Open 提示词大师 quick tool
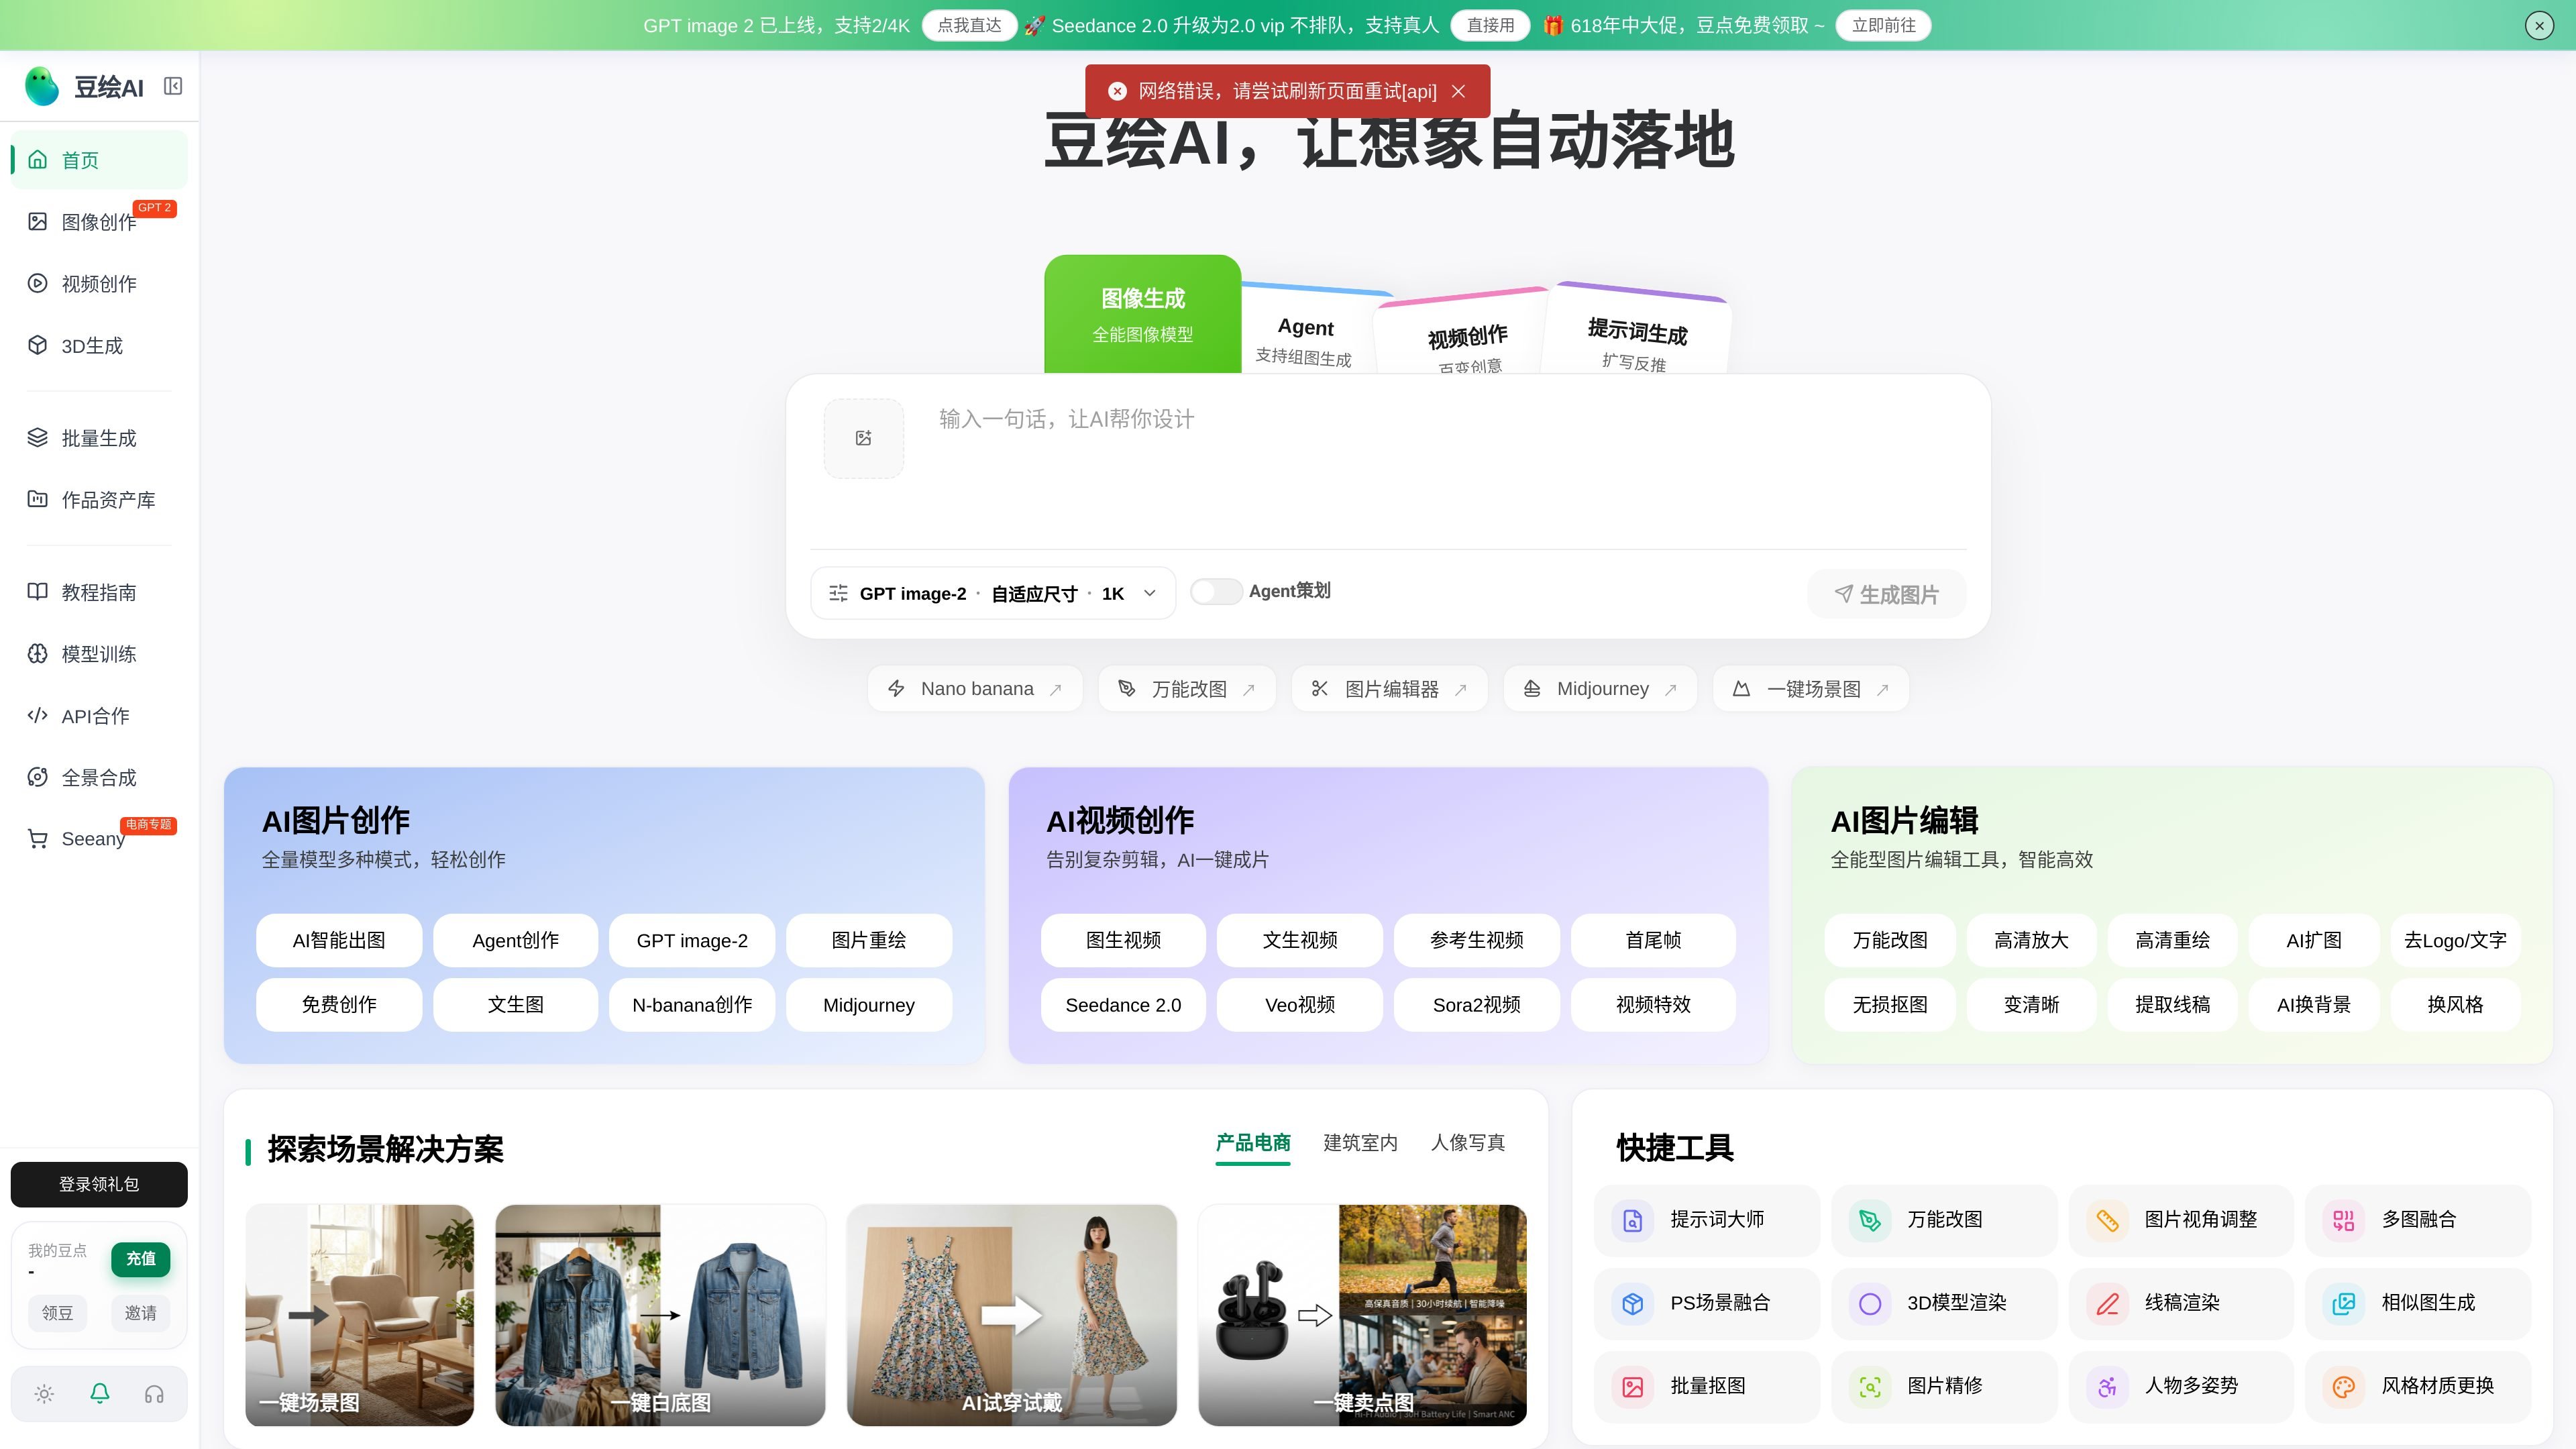 pyautogui.click(x=1706, y=1220)
